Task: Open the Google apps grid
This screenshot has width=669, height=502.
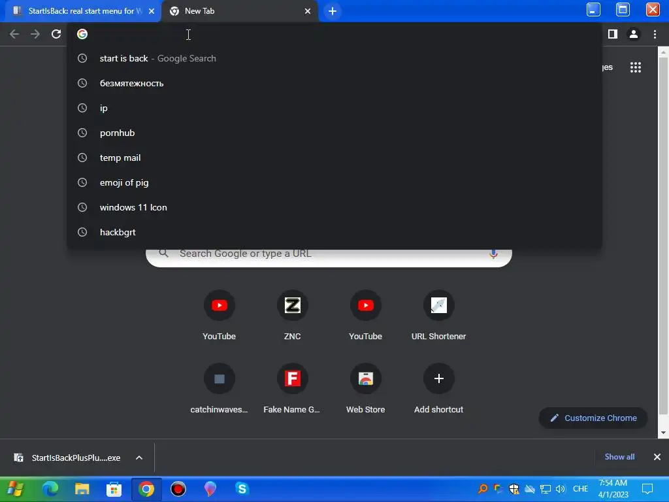Action: click(x=635, y=67)
